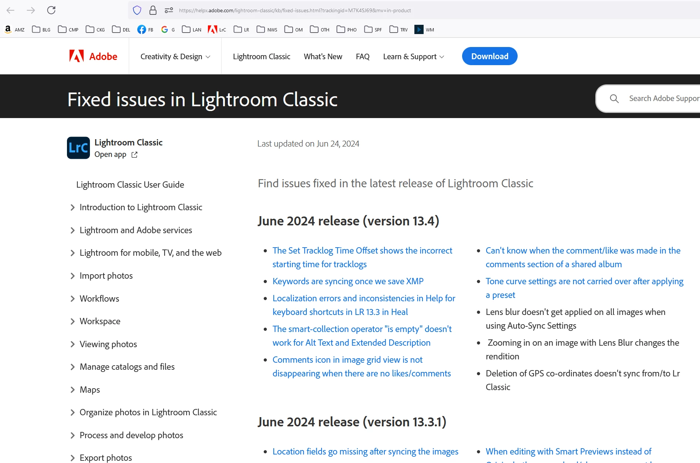The height and width of the screenshot is (463, 700).
Task: Open the LrC Adobe bookmark
Action: click(x=217, y=30)
